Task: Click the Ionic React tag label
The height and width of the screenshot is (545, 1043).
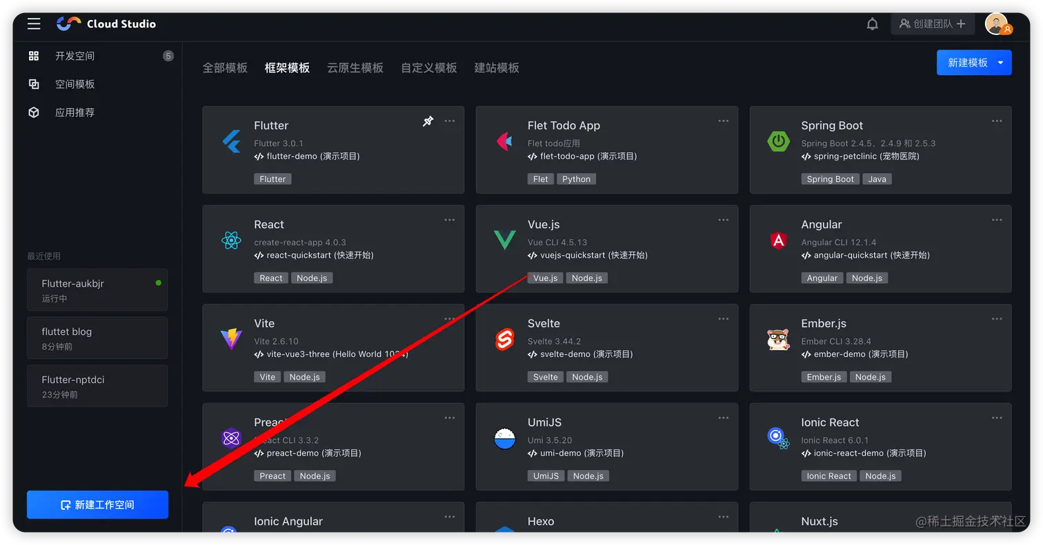Action: (829, 476)
